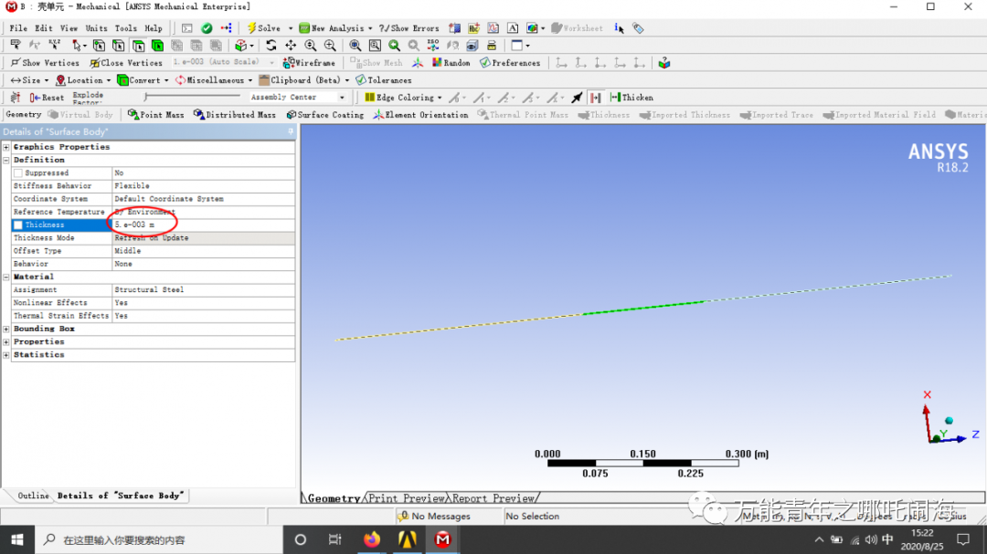Select the Vertex selection filter icon
Viewport: 987px width, 554px height.
click(99, 46)
